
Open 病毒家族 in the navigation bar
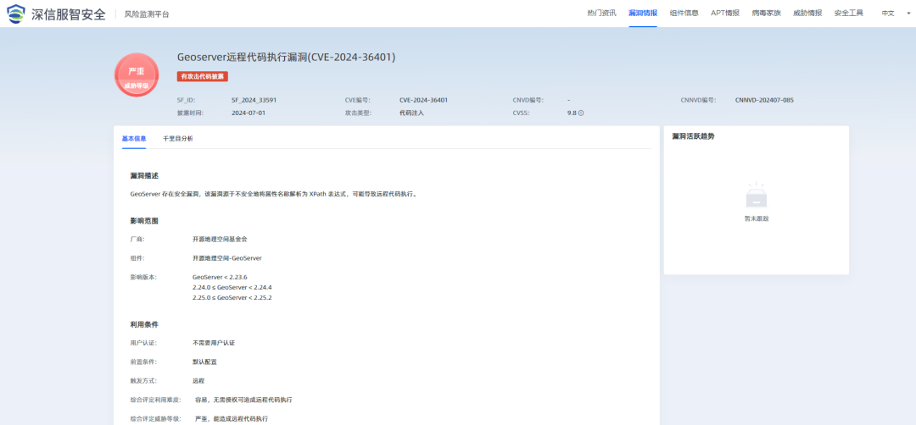pyautogui.click(x=767, y=13)
